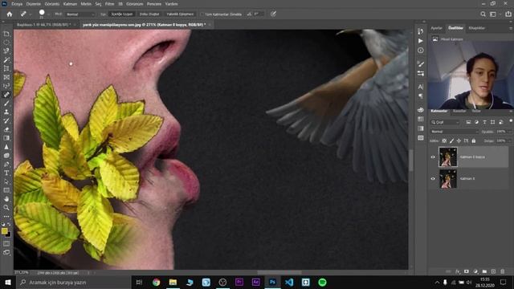
Task: Open the layer blend mode Normal dropdown
Action: pos(455,132)
